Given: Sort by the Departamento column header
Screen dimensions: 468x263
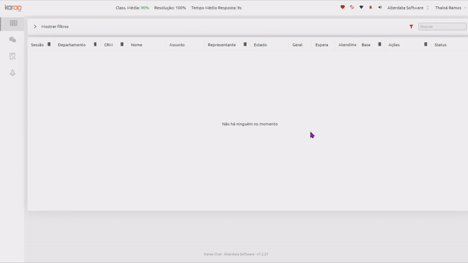Looking at the screenshot, I should point(71,45).
